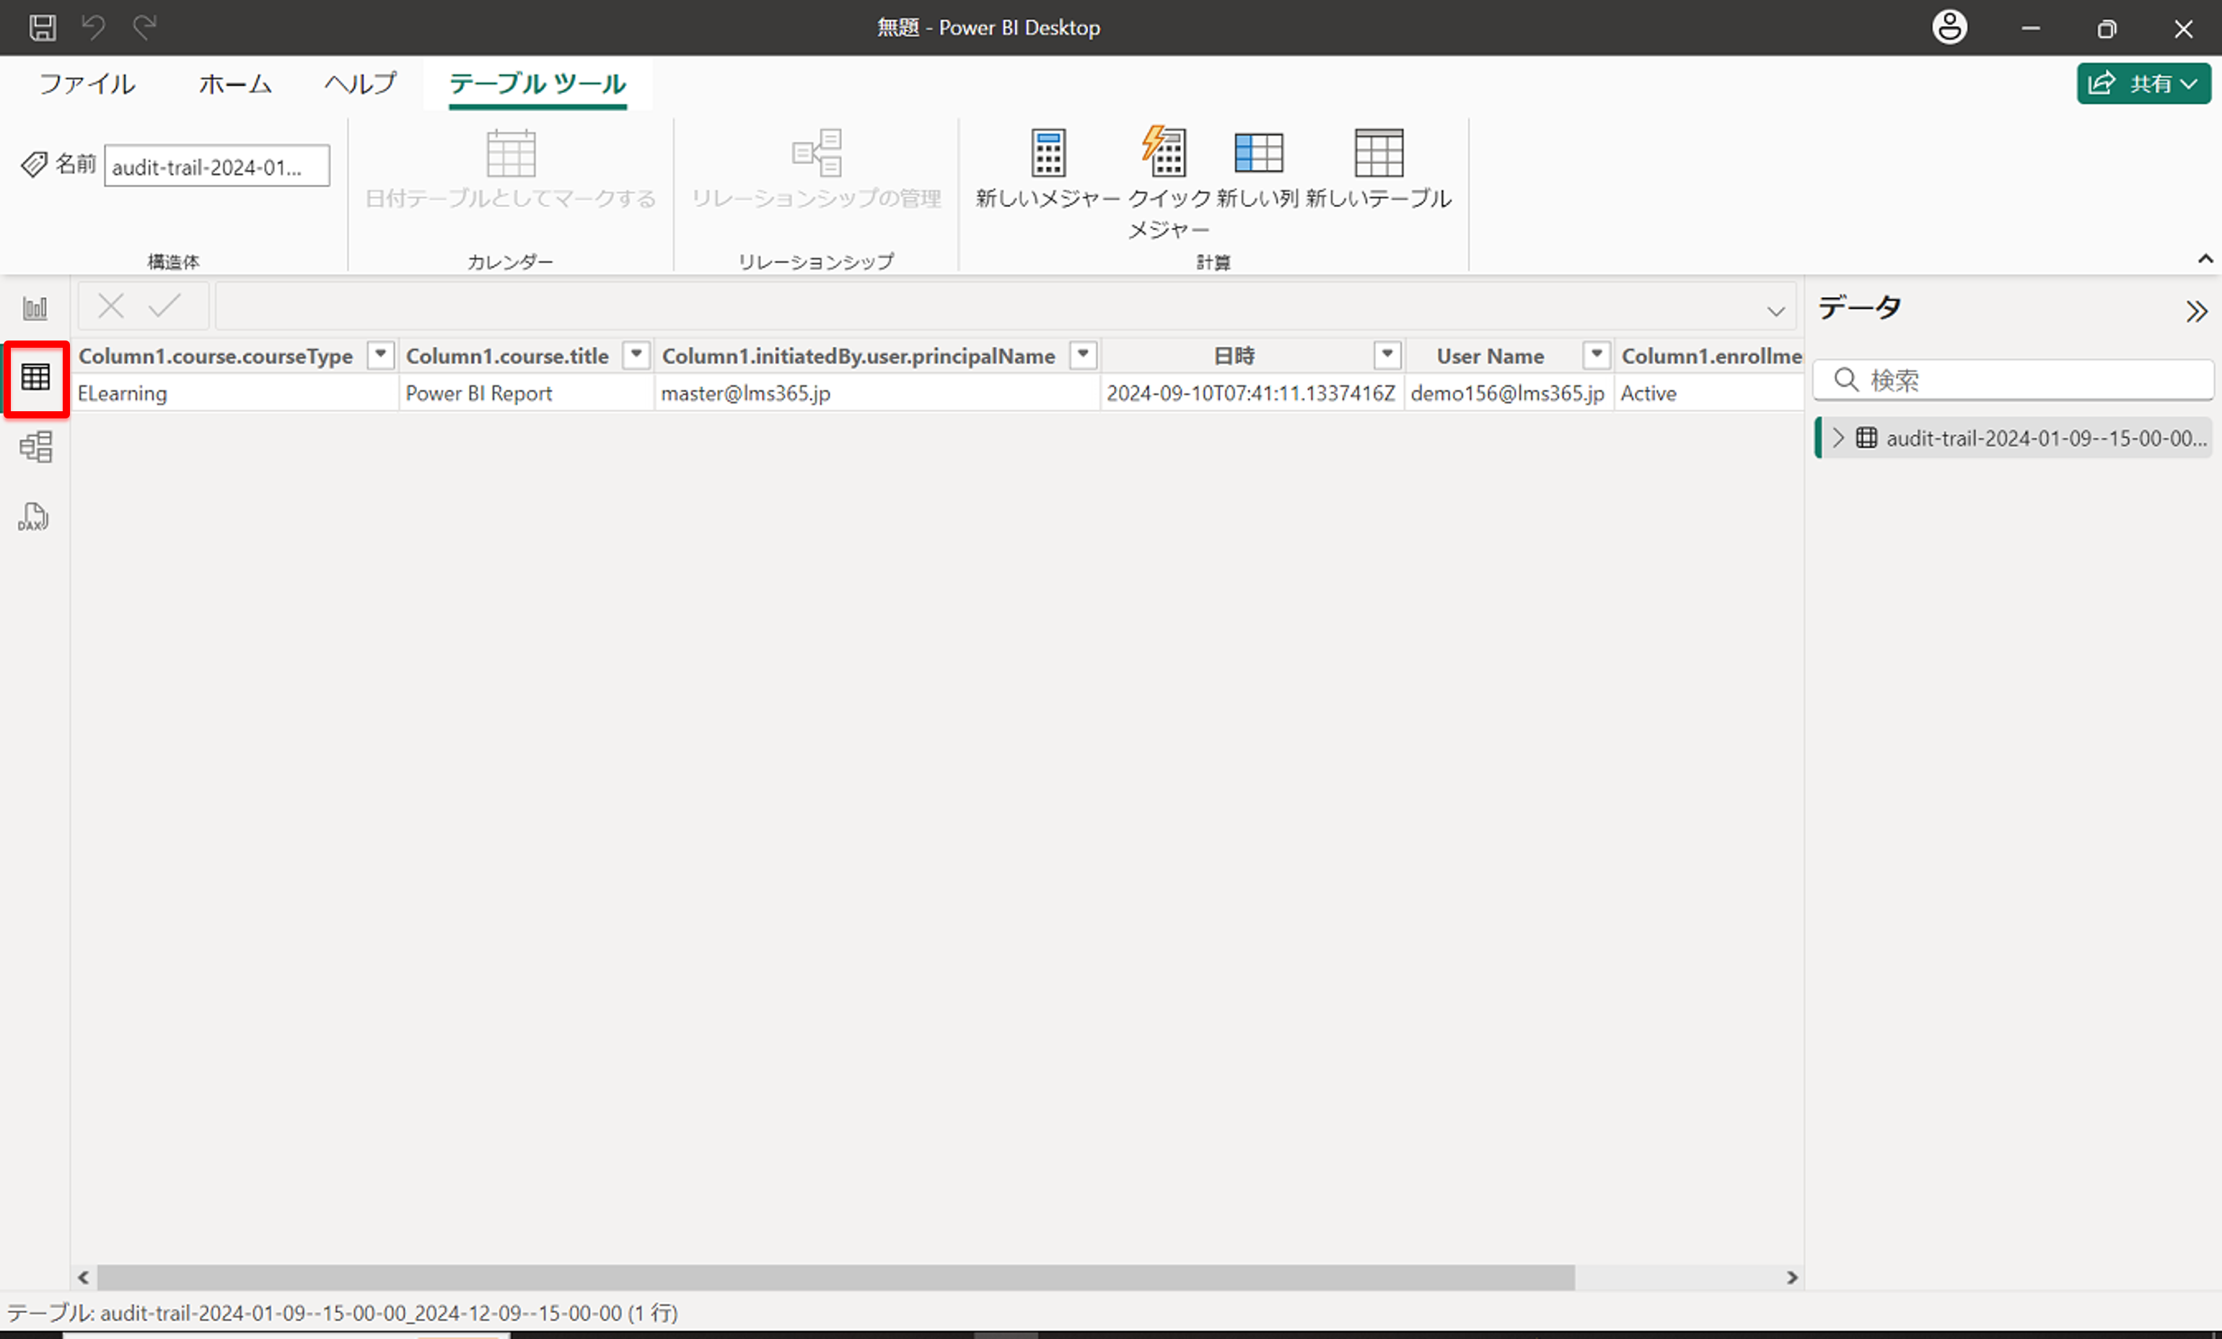
Task: Switch to the ホーム ribbon tab
Action: 234,84
